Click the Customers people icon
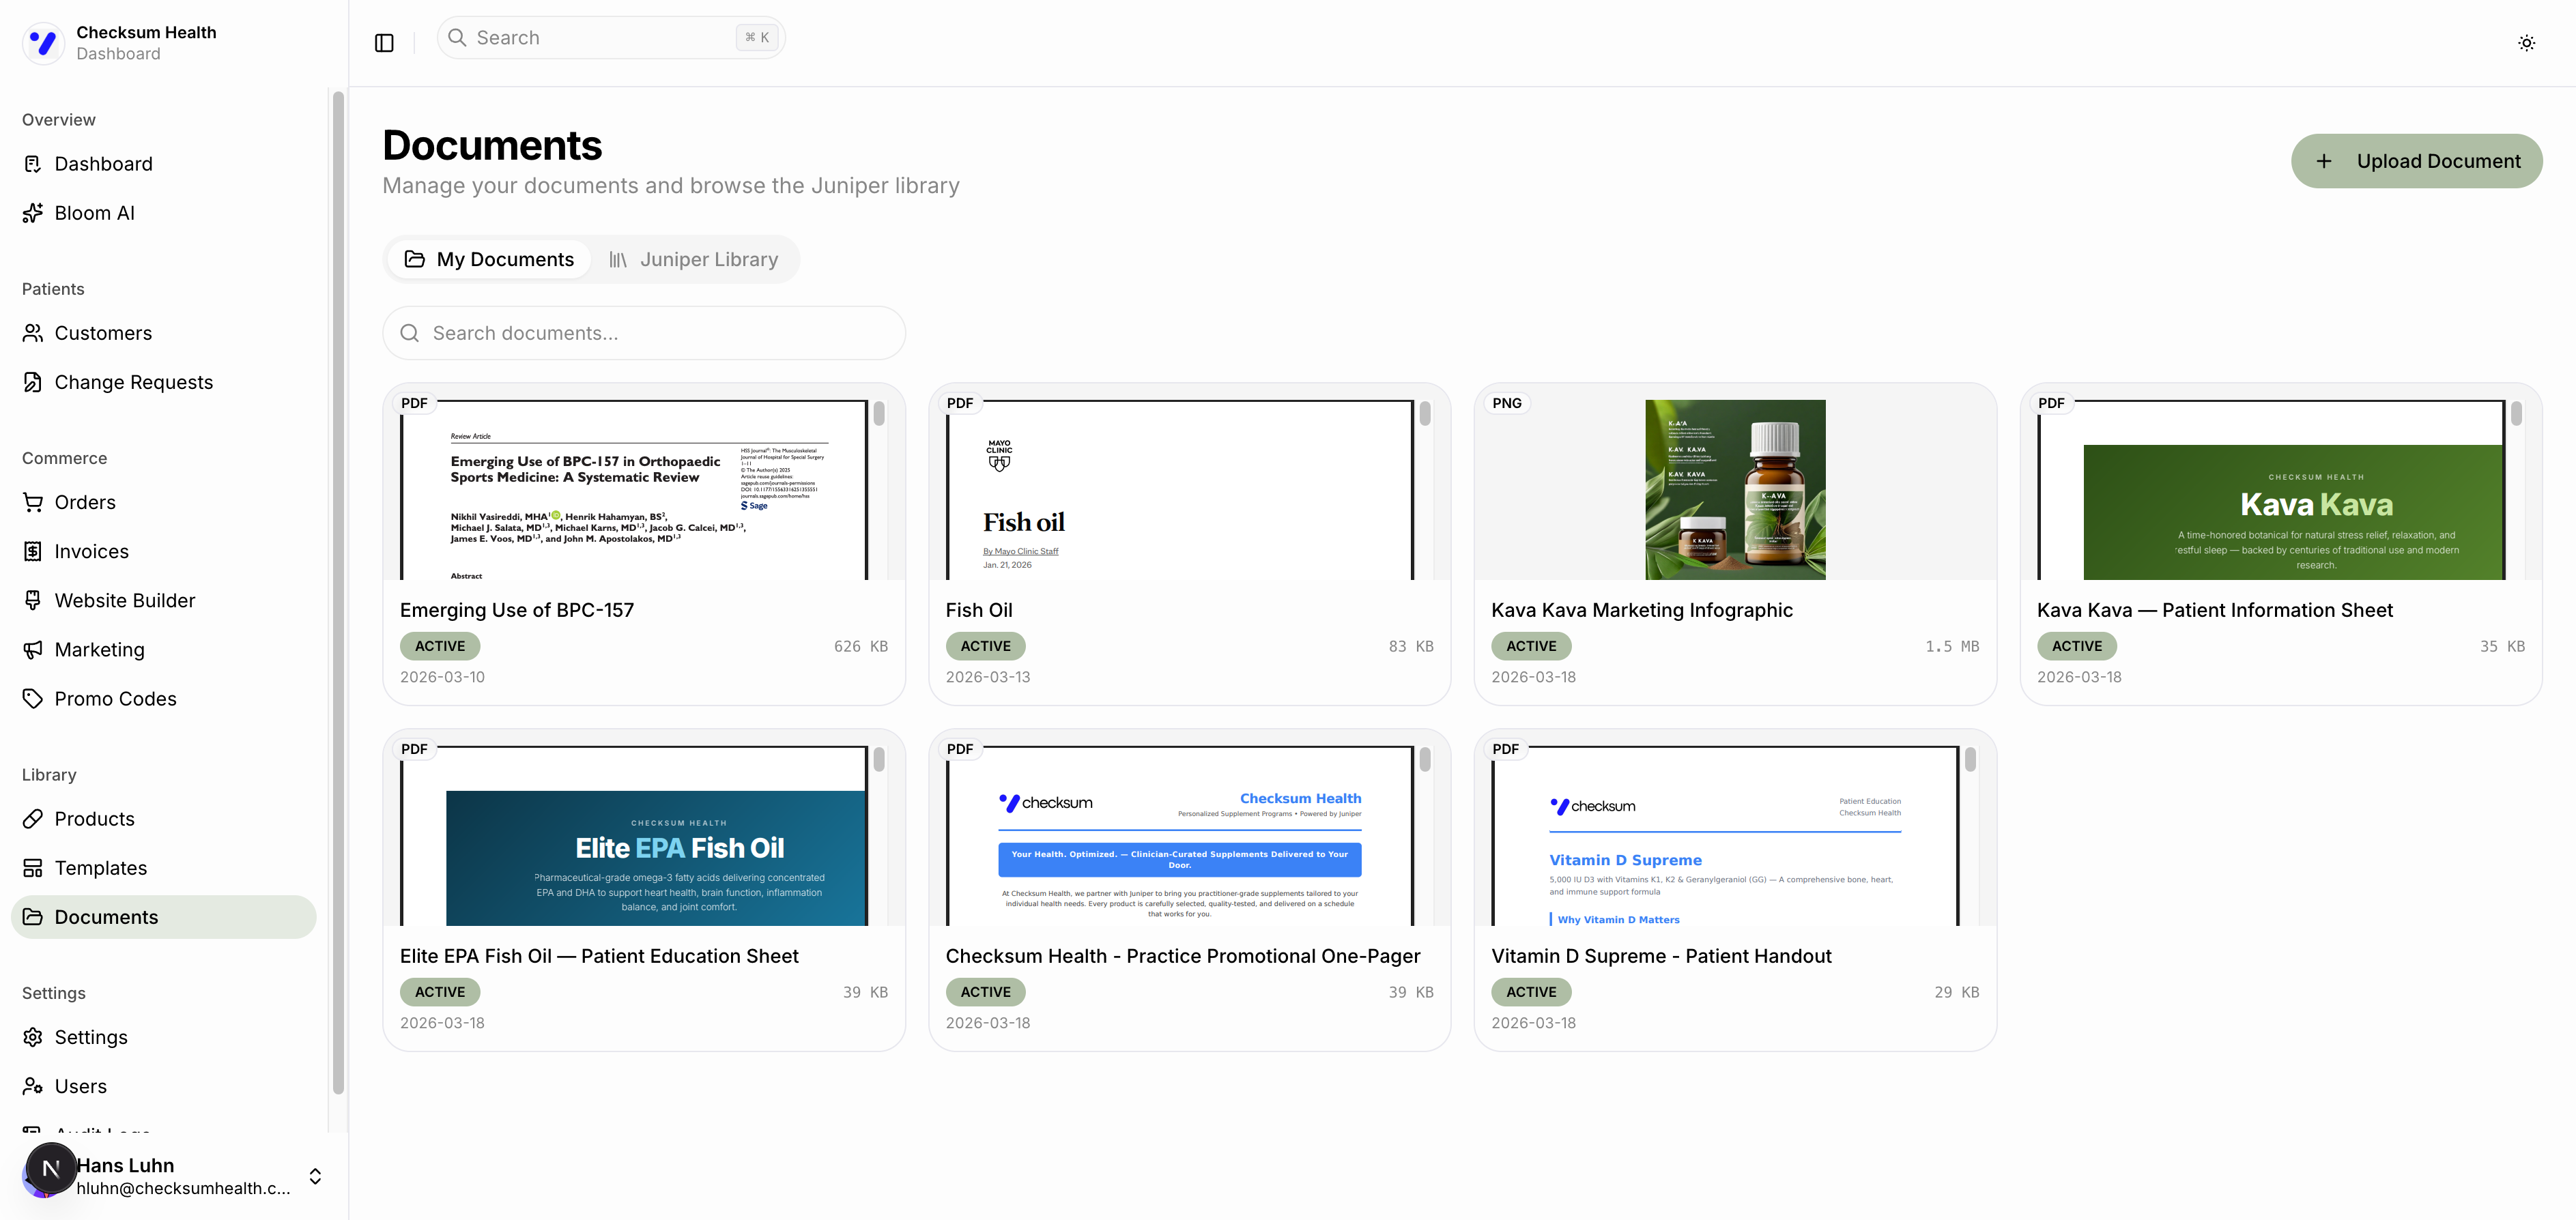 coord(33,333)
